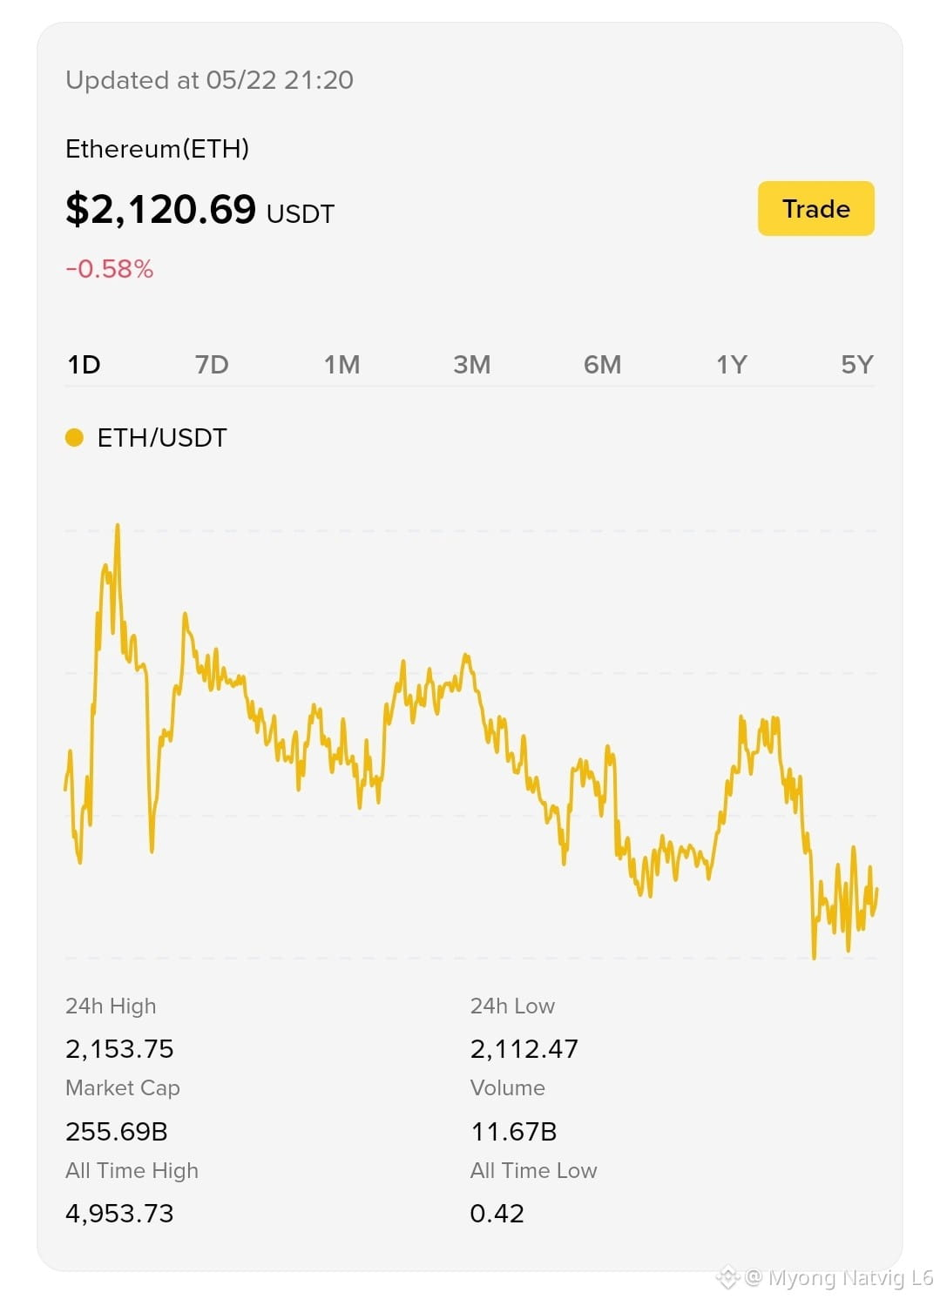Click the $2,120.69 price value
This screenshot has height=1299, width=940.
pyautogui.click(x=160, y=209)
